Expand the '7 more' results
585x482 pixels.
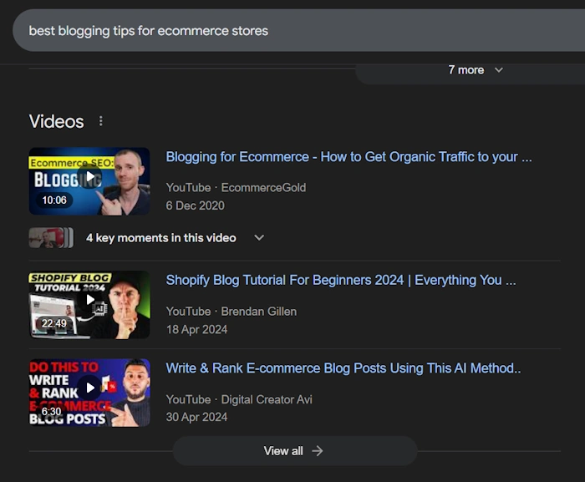coord(476,70)
